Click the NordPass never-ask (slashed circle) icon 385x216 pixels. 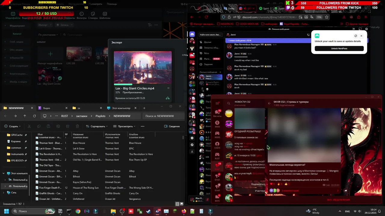[x=356, y=36]
